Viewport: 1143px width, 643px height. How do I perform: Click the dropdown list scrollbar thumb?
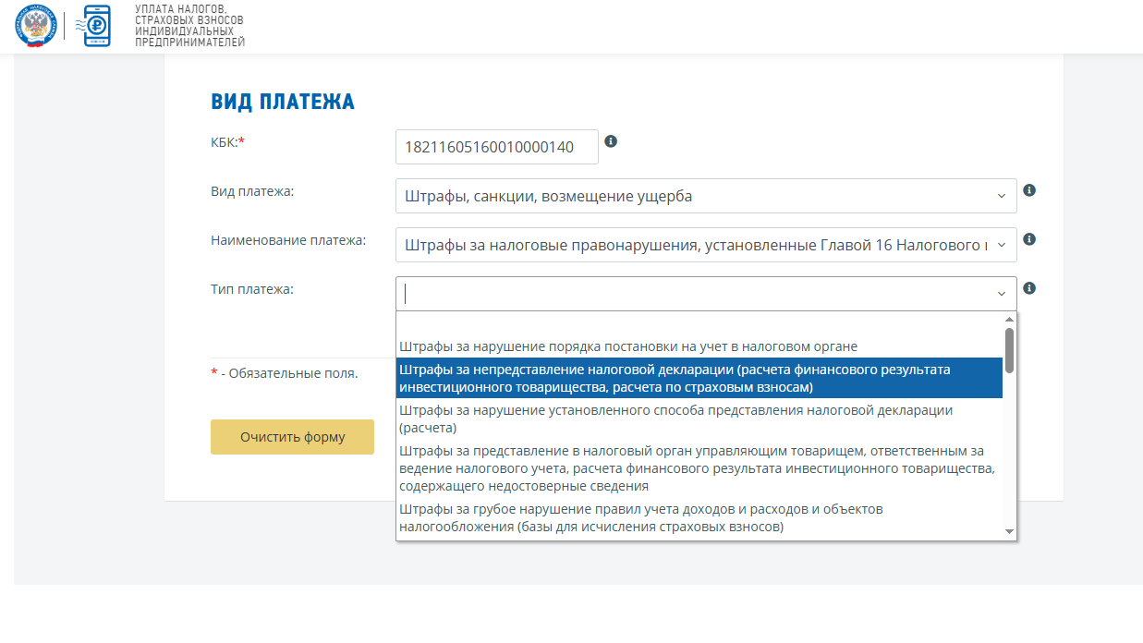[x=1009, y=351]
